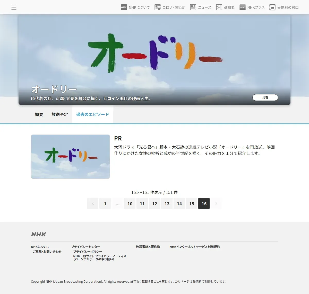Open 放送番組と著作権 footer link
Viewport: 309px width, 294px height.
click(x=148, y=247)
